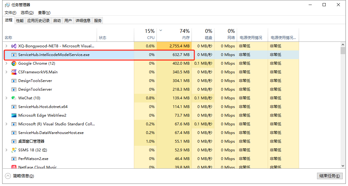
Task: Open the 查看(V) menu
Action: coord(44,13)
